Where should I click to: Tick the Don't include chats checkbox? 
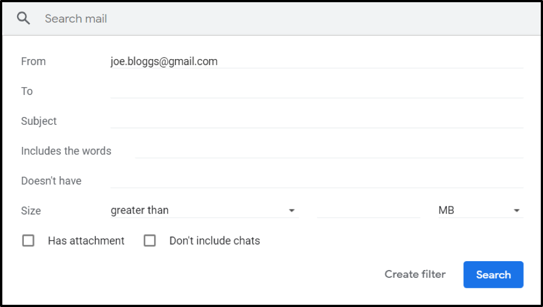tap(150, 241)
